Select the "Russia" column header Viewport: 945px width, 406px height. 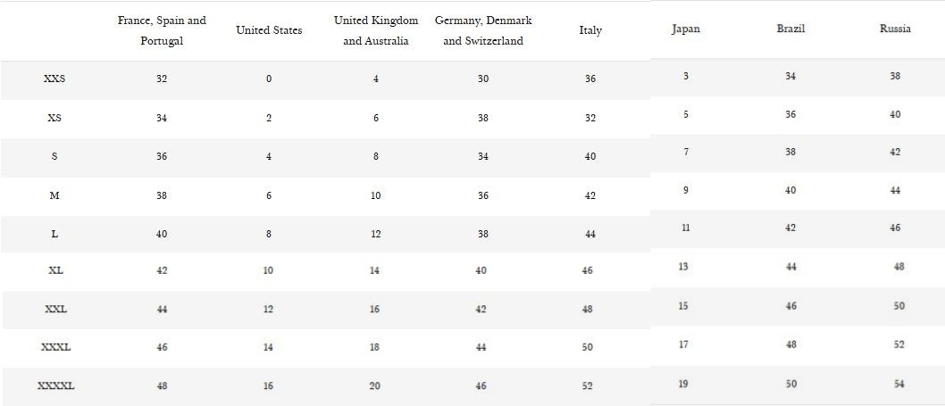[895, 29]
